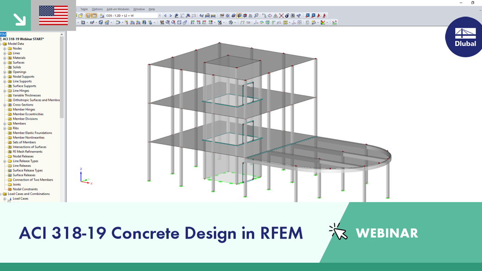Toggle the second highlighted table view icon

click(x=94, y=16)
